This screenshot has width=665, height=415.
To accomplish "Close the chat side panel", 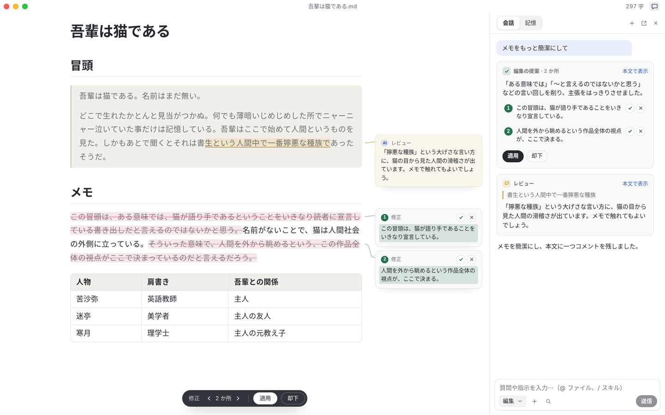I will click(x=656, y=23).
